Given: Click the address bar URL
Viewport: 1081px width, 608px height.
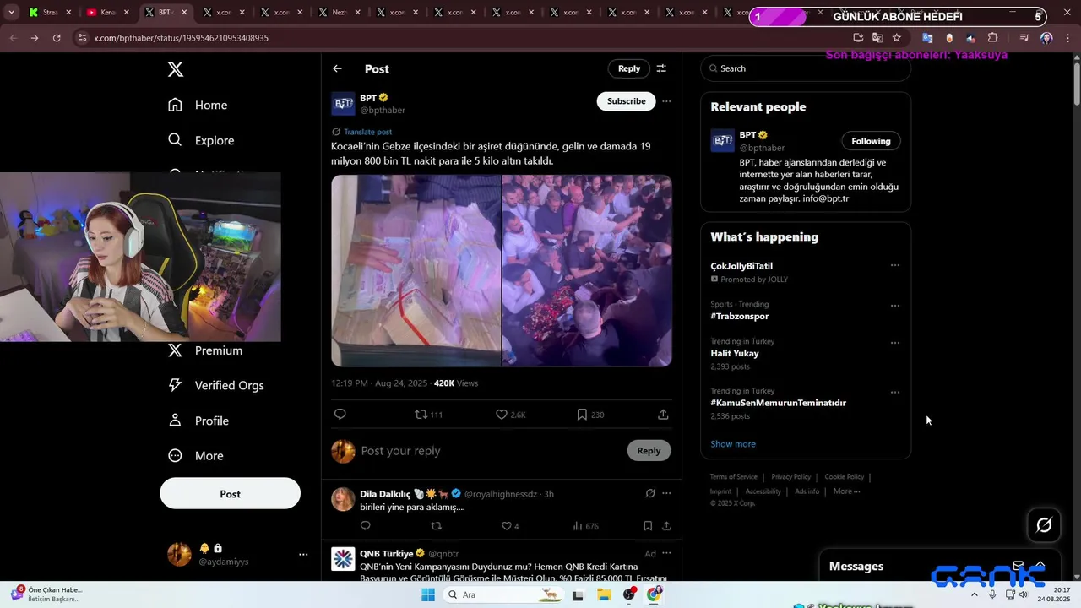Looking at the screenshot, I should point(181,38).
